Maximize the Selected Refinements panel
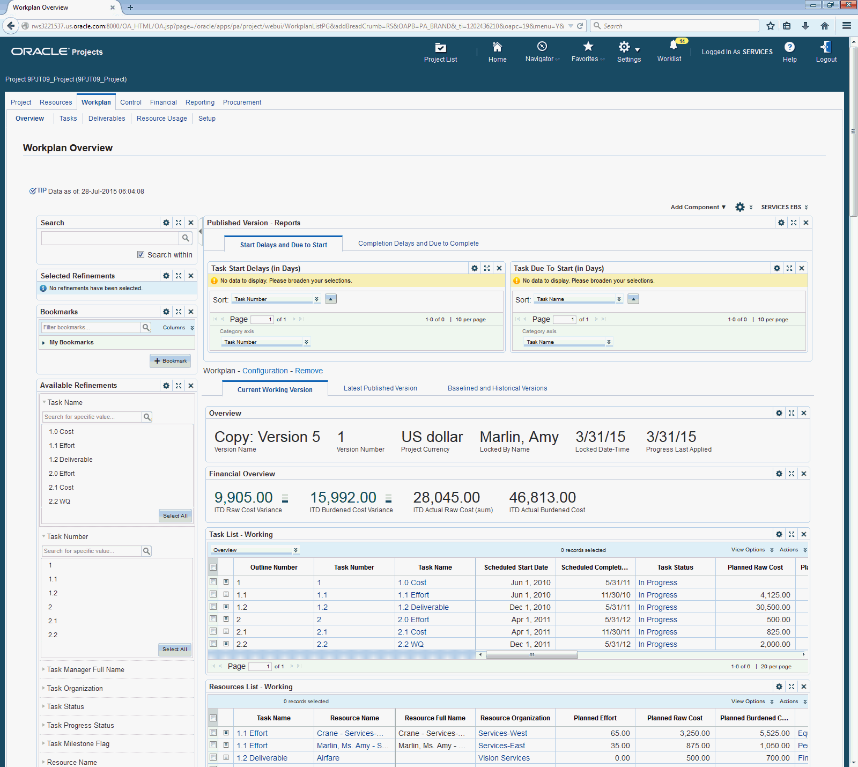 pos(179,276)
